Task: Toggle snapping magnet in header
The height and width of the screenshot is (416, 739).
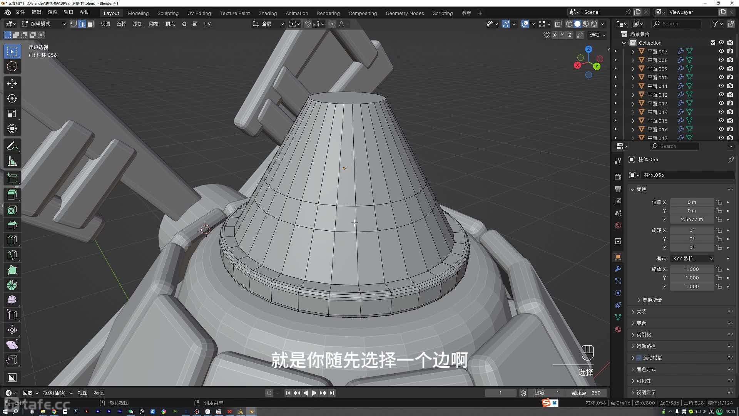Action: tap(308, 24)
